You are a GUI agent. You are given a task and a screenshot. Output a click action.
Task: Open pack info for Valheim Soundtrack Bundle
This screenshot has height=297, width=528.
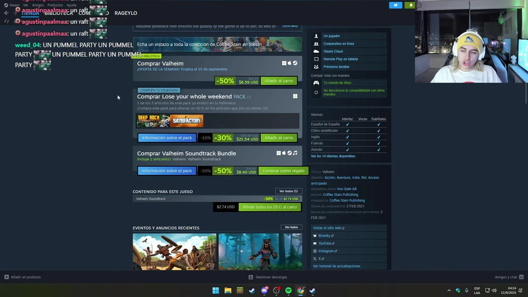coord(167,171)
